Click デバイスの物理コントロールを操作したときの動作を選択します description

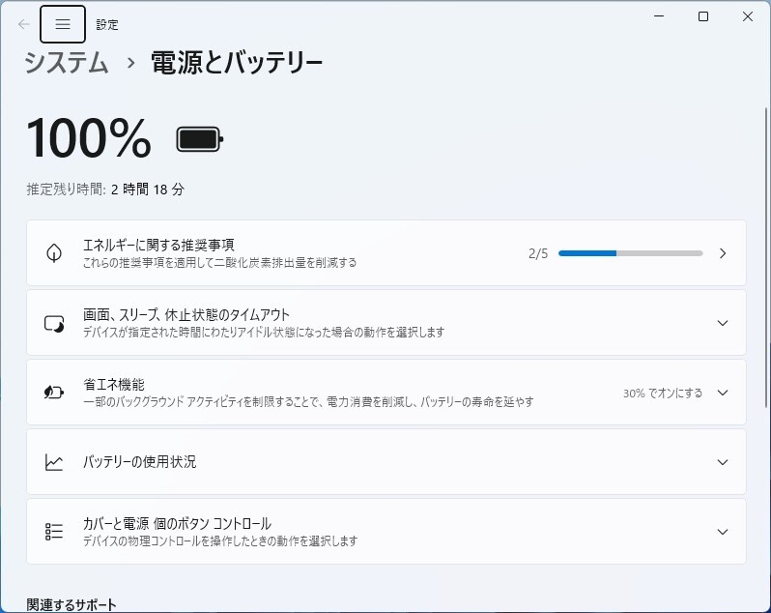click(219, 541)
